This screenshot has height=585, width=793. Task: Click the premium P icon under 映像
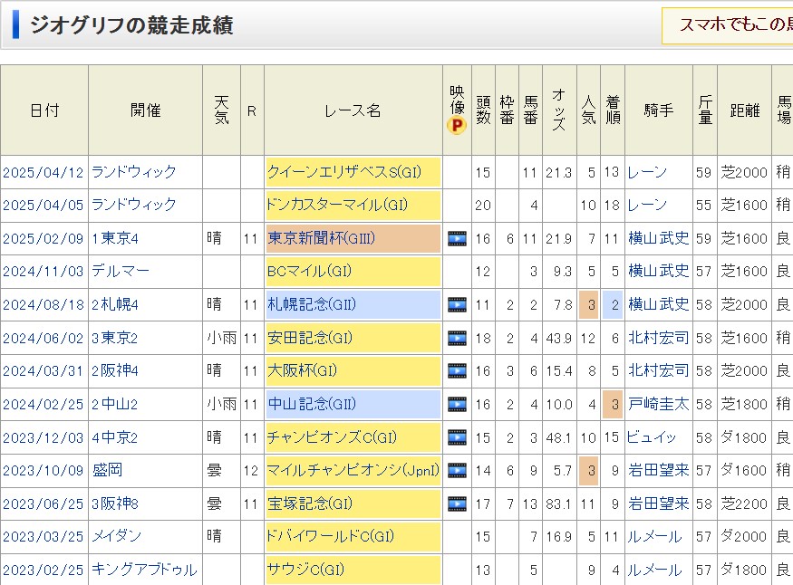(x=457, y=127)
